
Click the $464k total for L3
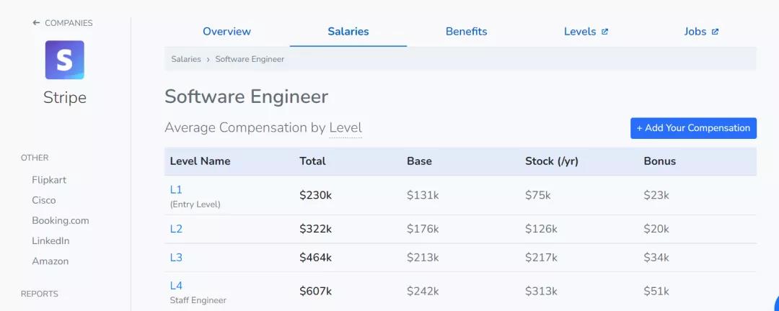[x=315, y=258]
